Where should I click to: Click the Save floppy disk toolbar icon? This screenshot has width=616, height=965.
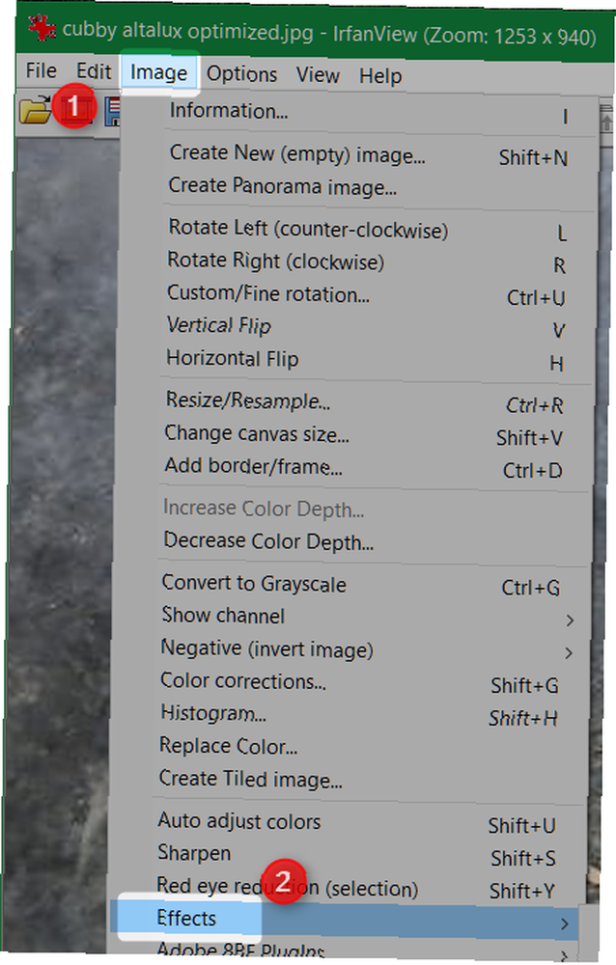pyautogui.click(x=113, y=111)
